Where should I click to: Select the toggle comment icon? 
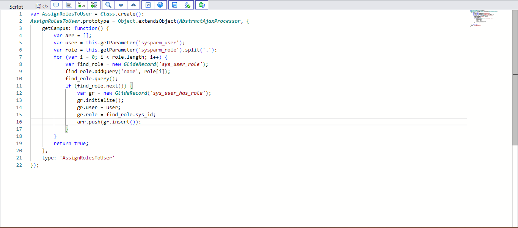pos(56,5)
